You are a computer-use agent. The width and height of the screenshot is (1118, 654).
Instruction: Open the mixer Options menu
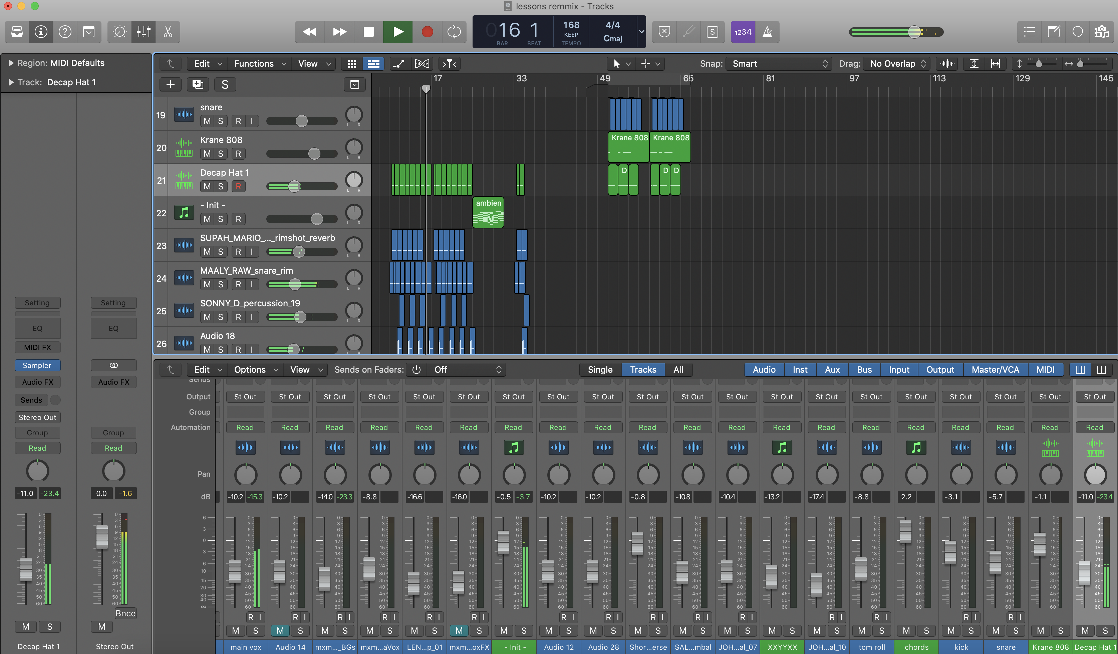tap(256, 370)
